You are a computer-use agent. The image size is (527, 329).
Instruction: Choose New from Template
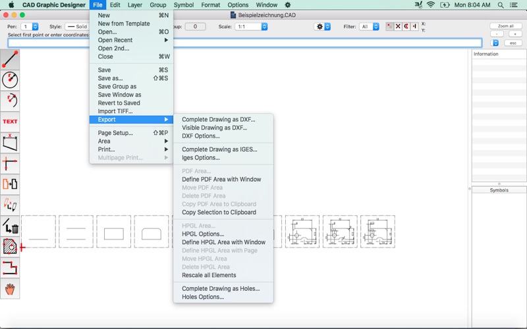click(131, 24)
